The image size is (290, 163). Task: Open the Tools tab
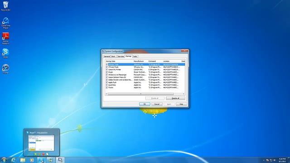pyautogui.click(x=135, y=56)
